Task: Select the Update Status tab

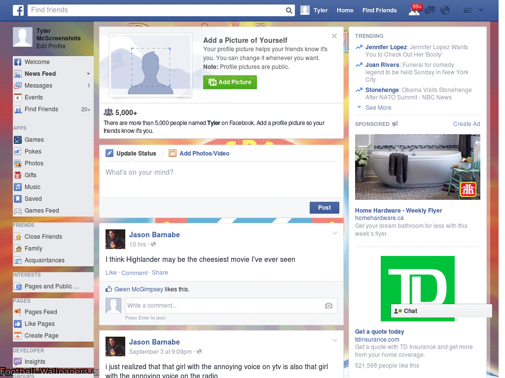Action: [131, 154]
